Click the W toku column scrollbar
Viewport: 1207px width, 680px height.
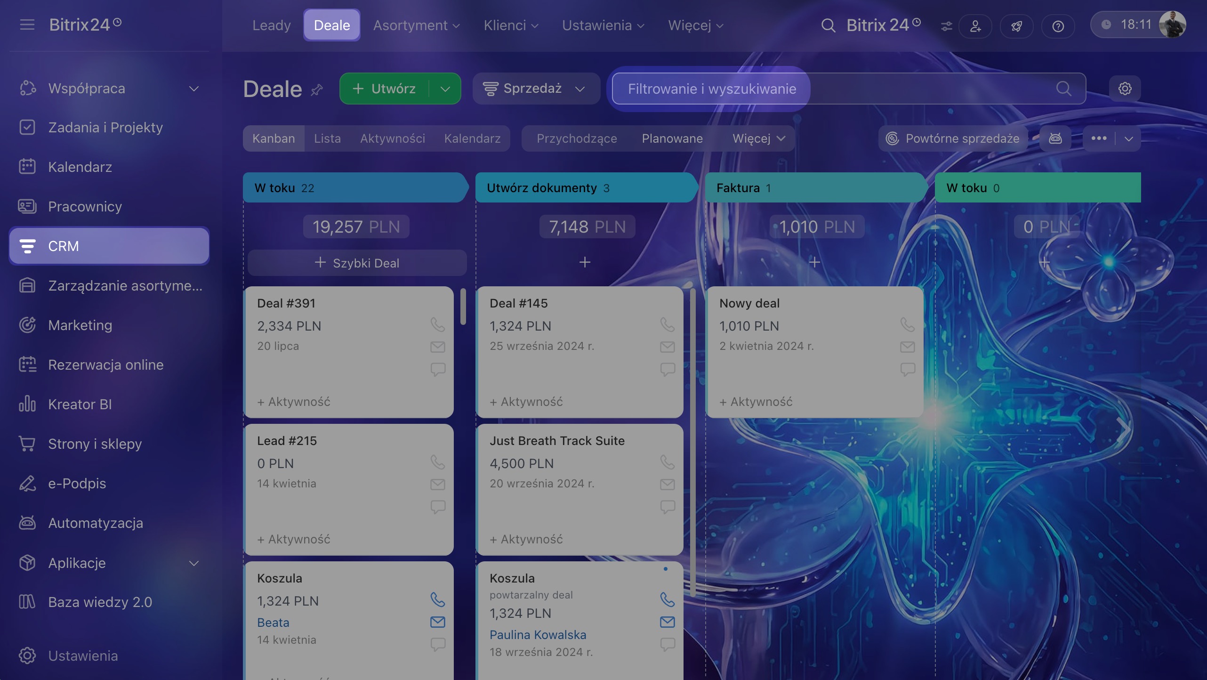[x=463, y=306]
